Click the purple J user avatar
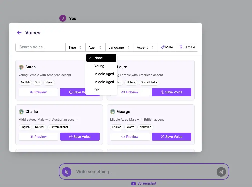The width and height of the screenshot is (252, 187). pyautogui.click(x=63, y=18)
